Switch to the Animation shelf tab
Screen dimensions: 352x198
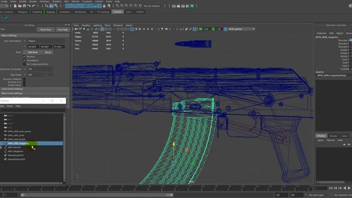click(65, 12)
